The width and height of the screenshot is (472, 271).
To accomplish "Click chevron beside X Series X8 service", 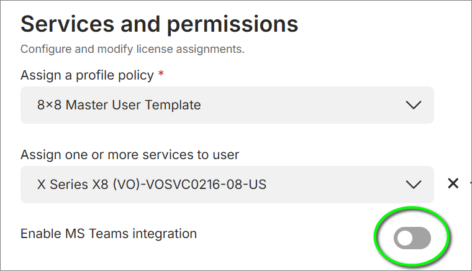I will pyautogui.click(x=413, y=185).
